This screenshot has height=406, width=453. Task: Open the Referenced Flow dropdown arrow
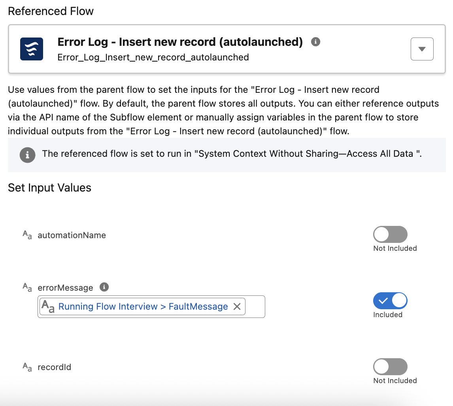point(422,49)
